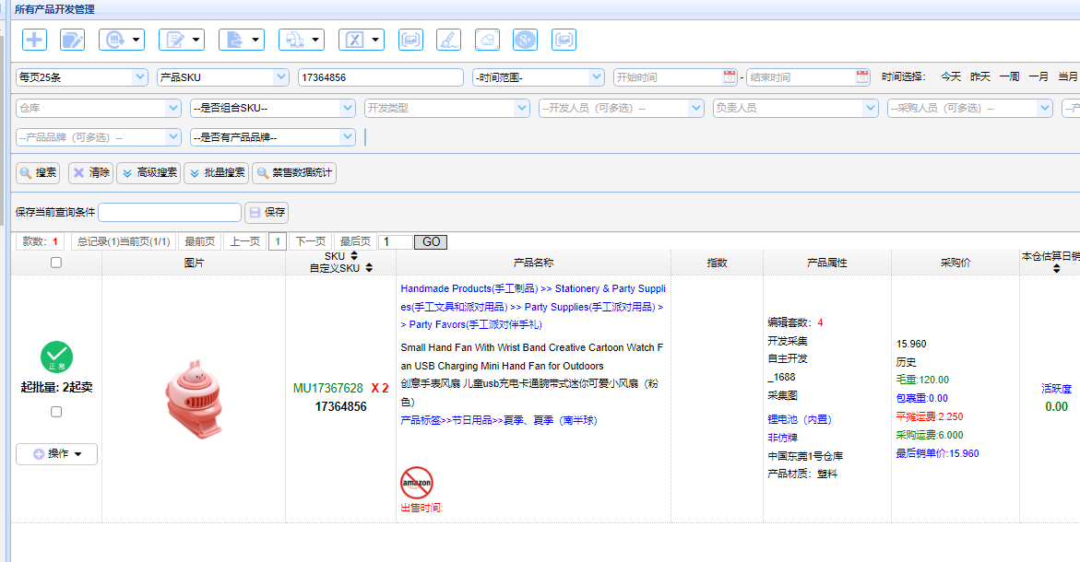The height and width of the screenshot is (562, 1080).
Task: Click the 保存当前查询条件 name input field
Action: click(170, 212)
